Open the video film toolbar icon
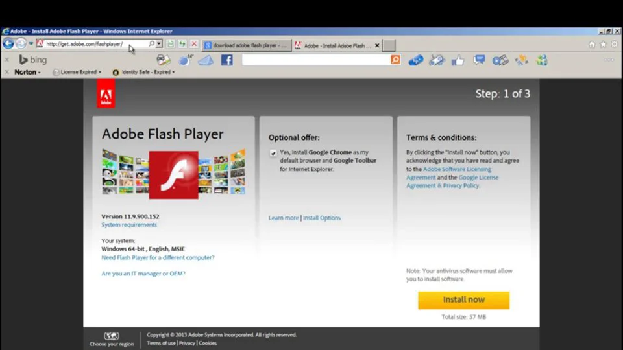Image resolution: width=623 pixels, height=350 pixels. pos(500,60)
